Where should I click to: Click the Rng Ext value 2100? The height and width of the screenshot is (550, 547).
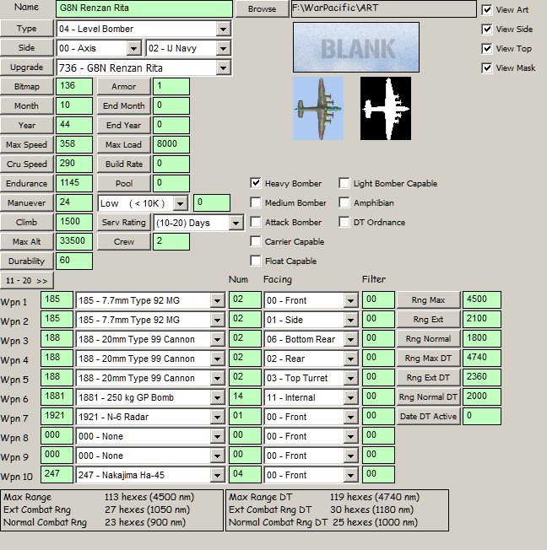coord(482,319)
